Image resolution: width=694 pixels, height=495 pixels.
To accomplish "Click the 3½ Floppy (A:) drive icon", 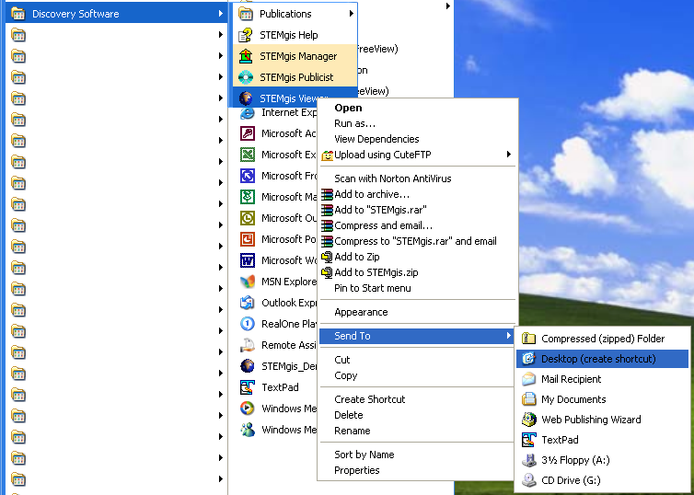I will [x=528, y=460].
